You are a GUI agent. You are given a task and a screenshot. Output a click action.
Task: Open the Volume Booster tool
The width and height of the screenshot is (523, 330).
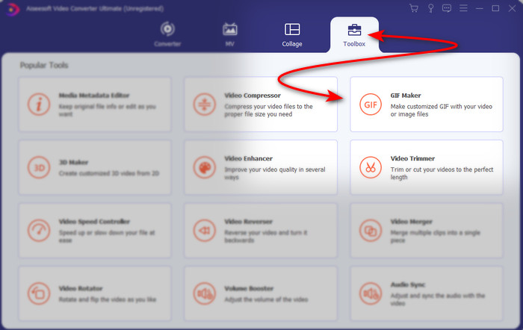(260, 293)
